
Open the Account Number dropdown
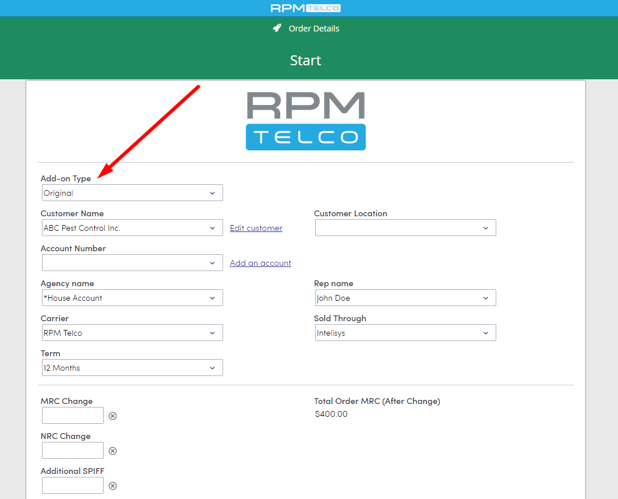click(x=132, y=263)
